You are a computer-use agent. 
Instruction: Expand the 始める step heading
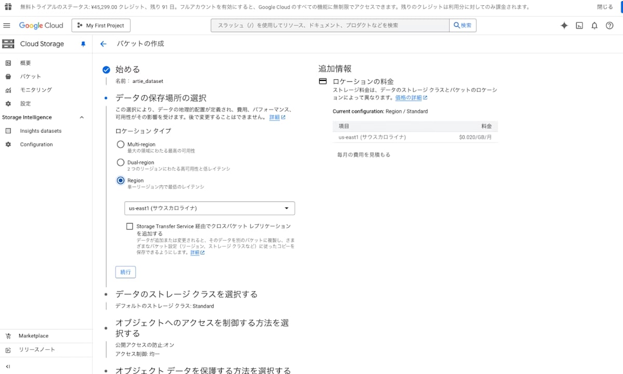click(x=128, y=69)
